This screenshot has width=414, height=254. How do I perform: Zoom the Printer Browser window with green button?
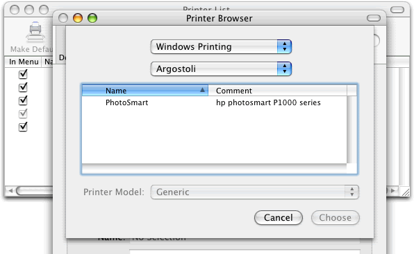(92, 18)
